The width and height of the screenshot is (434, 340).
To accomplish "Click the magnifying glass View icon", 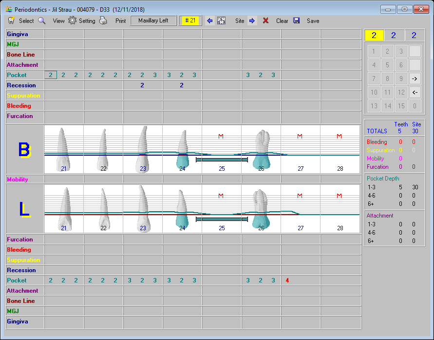I will click(42, 21).
